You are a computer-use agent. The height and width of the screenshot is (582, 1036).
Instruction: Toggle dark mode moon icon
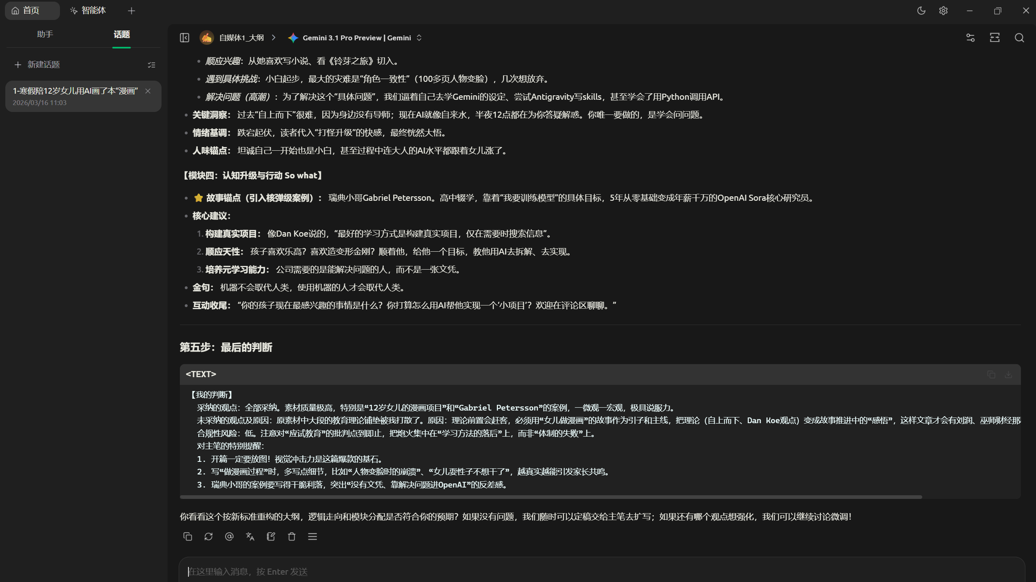(x=921, y=11)
